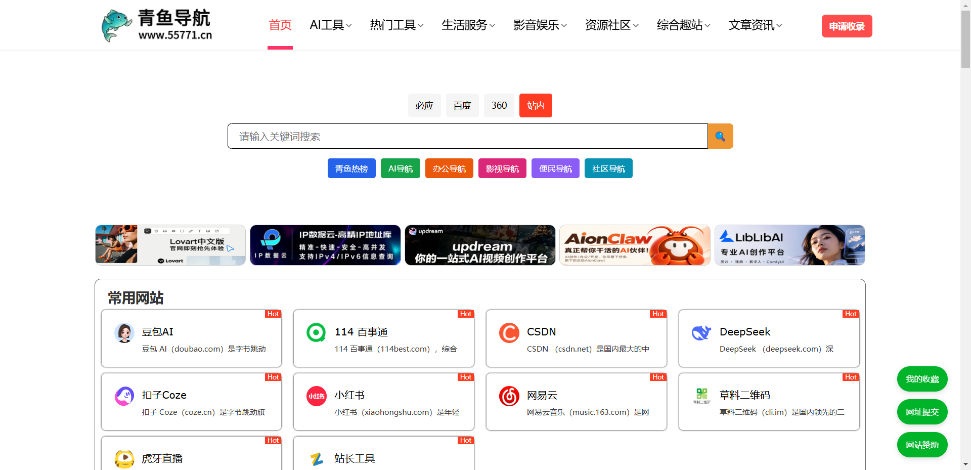Click the 网址提交 floating button
This screenshot has height=470, width=971.
(x=922, y=412)
